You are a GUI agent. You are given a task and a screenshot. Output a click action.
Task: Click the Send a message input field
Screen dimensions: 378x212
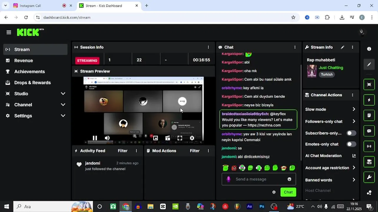pos(259,179)
